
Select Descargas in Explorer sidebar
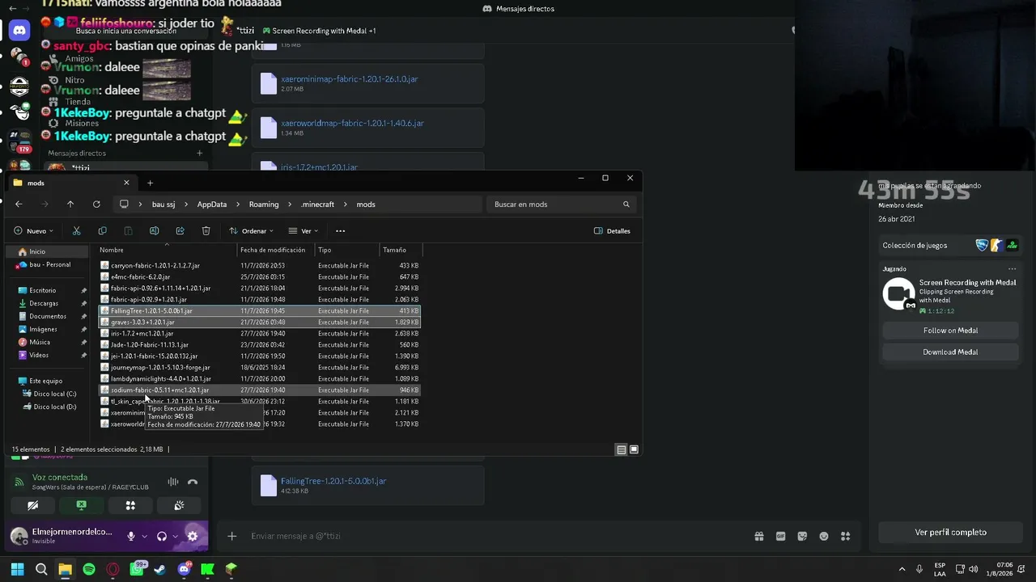[x=44, y=303]
